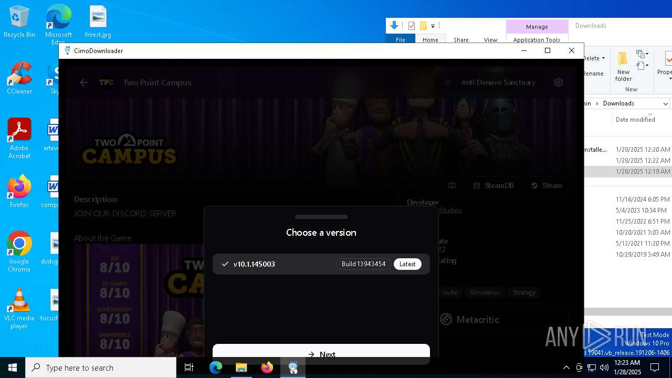Open VLC media player desktop shortcut

point(19,309)
